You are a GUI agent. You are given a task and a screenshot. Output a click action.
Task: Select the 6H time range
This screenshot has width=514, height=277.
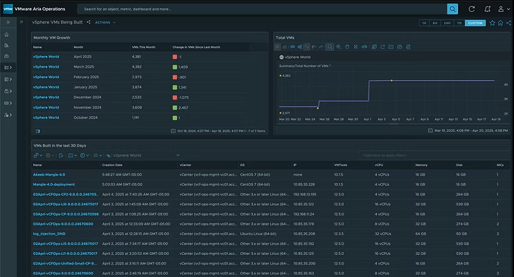435,23
